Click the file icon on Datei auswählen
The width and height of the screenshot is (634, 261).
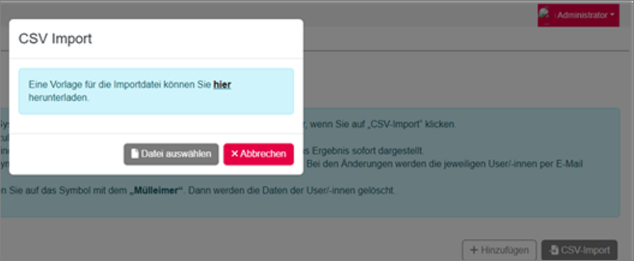[x=134, y=154]
